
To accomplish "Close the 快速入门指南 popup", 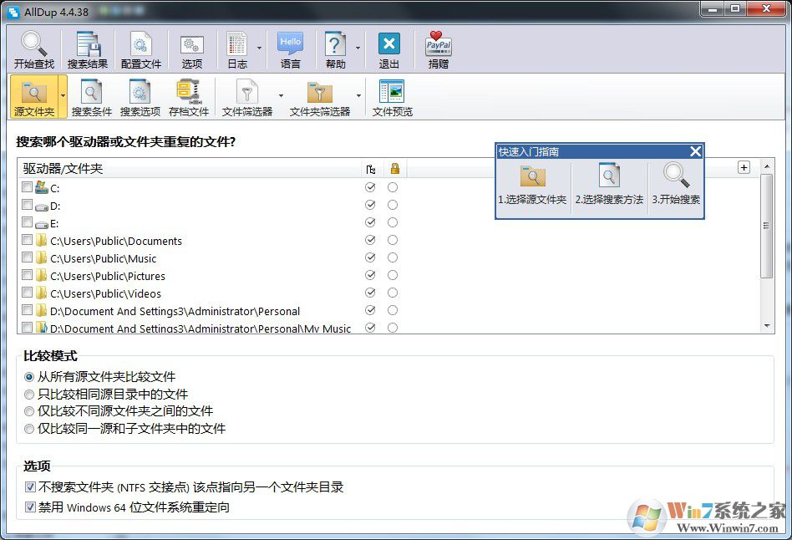I will click(695, 151).
